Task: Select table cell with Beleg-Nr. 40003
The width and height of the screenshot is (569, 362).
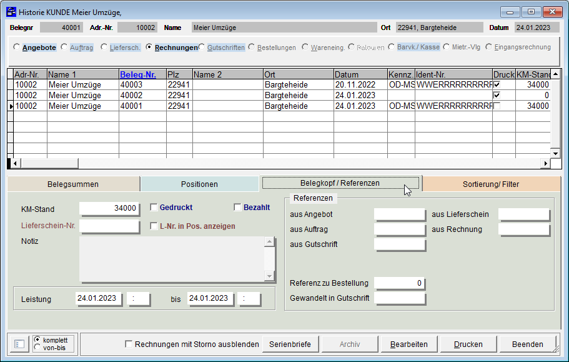Action: coord(142,84)
